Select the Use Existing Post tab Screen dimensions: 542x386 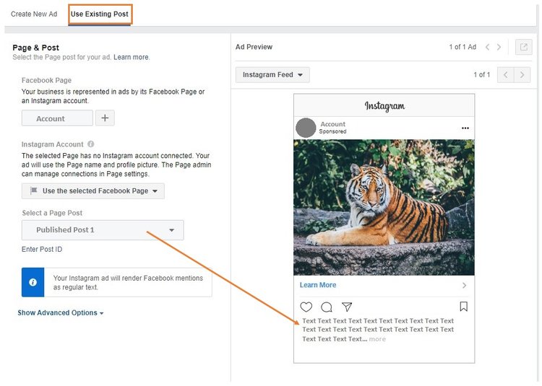coord(100,14)
